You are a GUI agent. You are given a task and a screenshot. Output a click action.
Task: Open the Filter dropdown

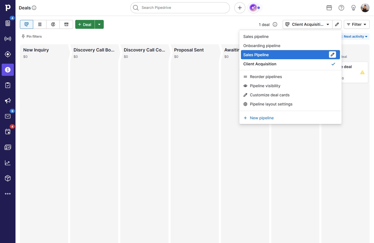click(357, 24)
